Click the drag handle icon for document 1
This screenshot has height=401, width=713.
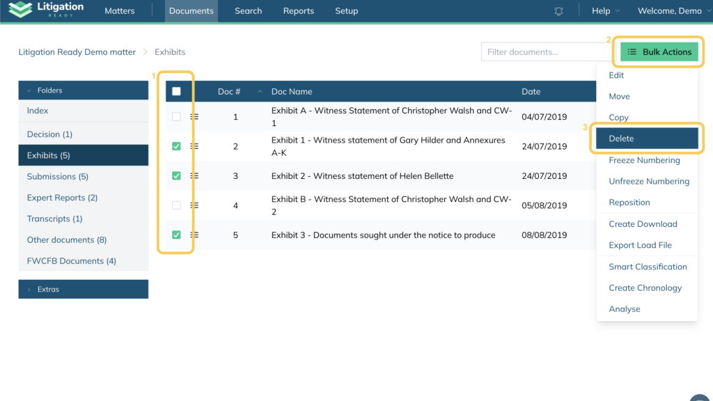[x=194, y=117]
